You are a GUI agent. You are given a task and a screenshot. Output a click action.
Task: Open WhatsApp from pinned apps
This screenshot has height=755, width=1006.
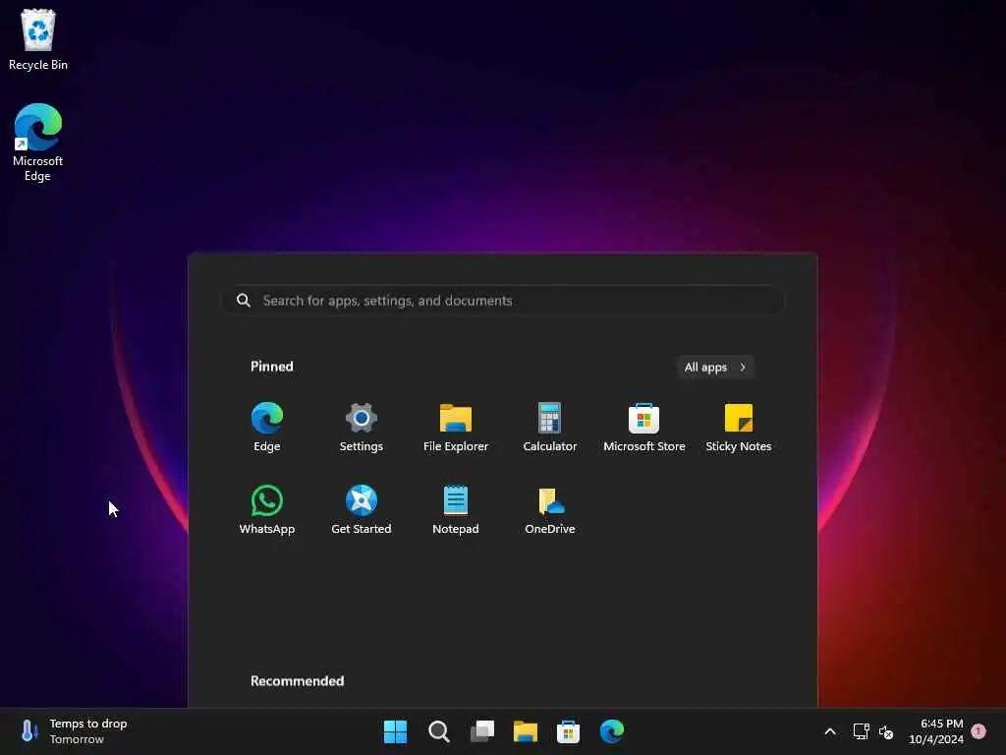267,510
